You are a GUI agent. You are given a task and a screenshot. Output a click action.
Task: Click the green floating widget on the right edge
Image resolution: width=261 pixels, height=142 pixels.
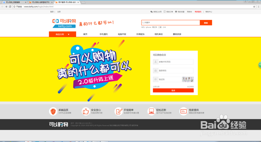click(x=260, y=65)
